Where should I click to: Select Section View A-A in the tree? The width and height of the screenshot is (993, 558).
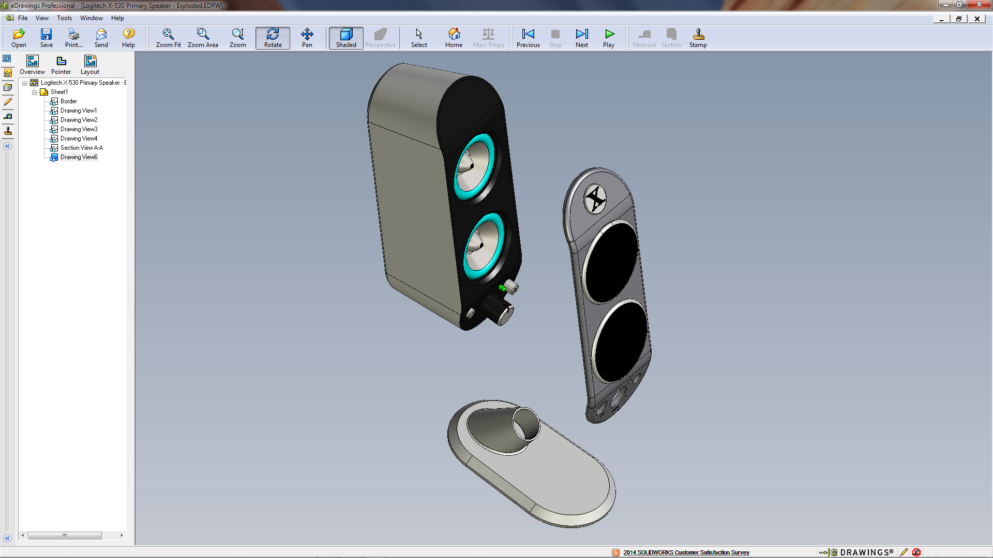tap(81, 148)
